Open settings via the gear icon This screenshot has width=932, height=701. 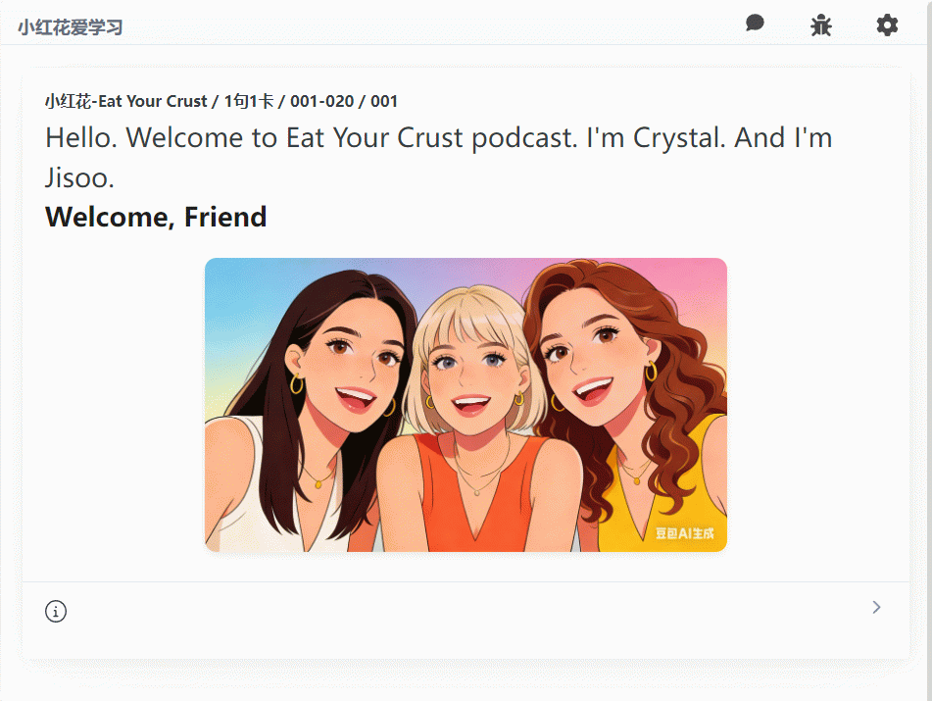(x=887, y=25)
